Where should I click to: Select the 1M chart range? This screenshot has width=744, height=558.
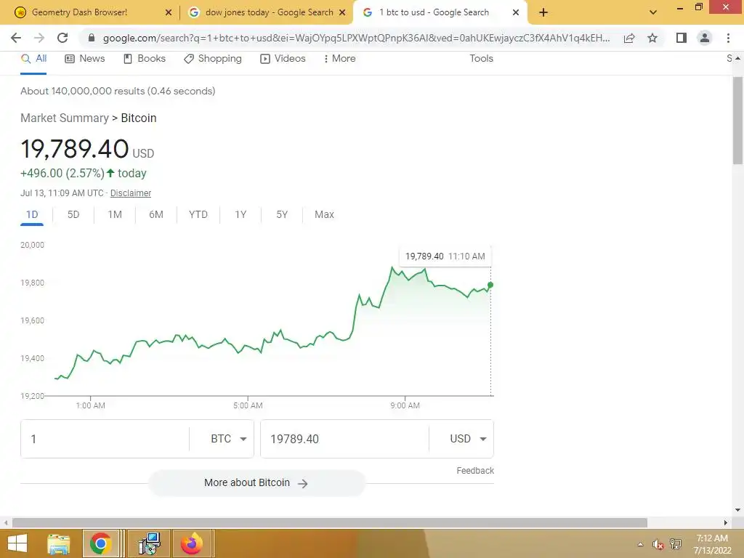point(115,214)
